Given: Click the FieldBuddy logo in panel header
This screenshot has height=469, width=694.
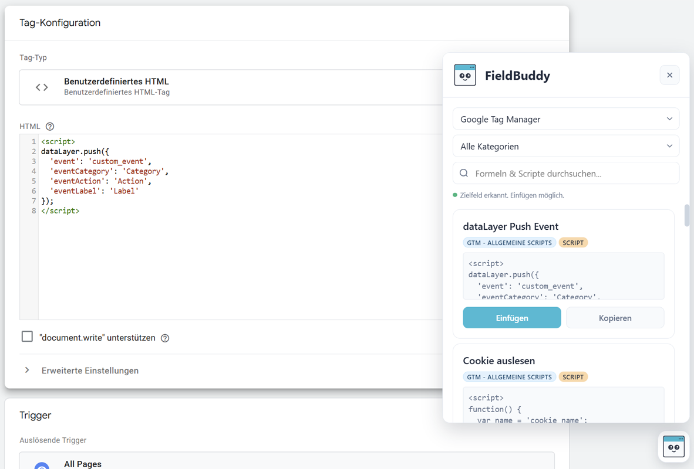Looking at the screenshot, I should [x=465, y=75].
